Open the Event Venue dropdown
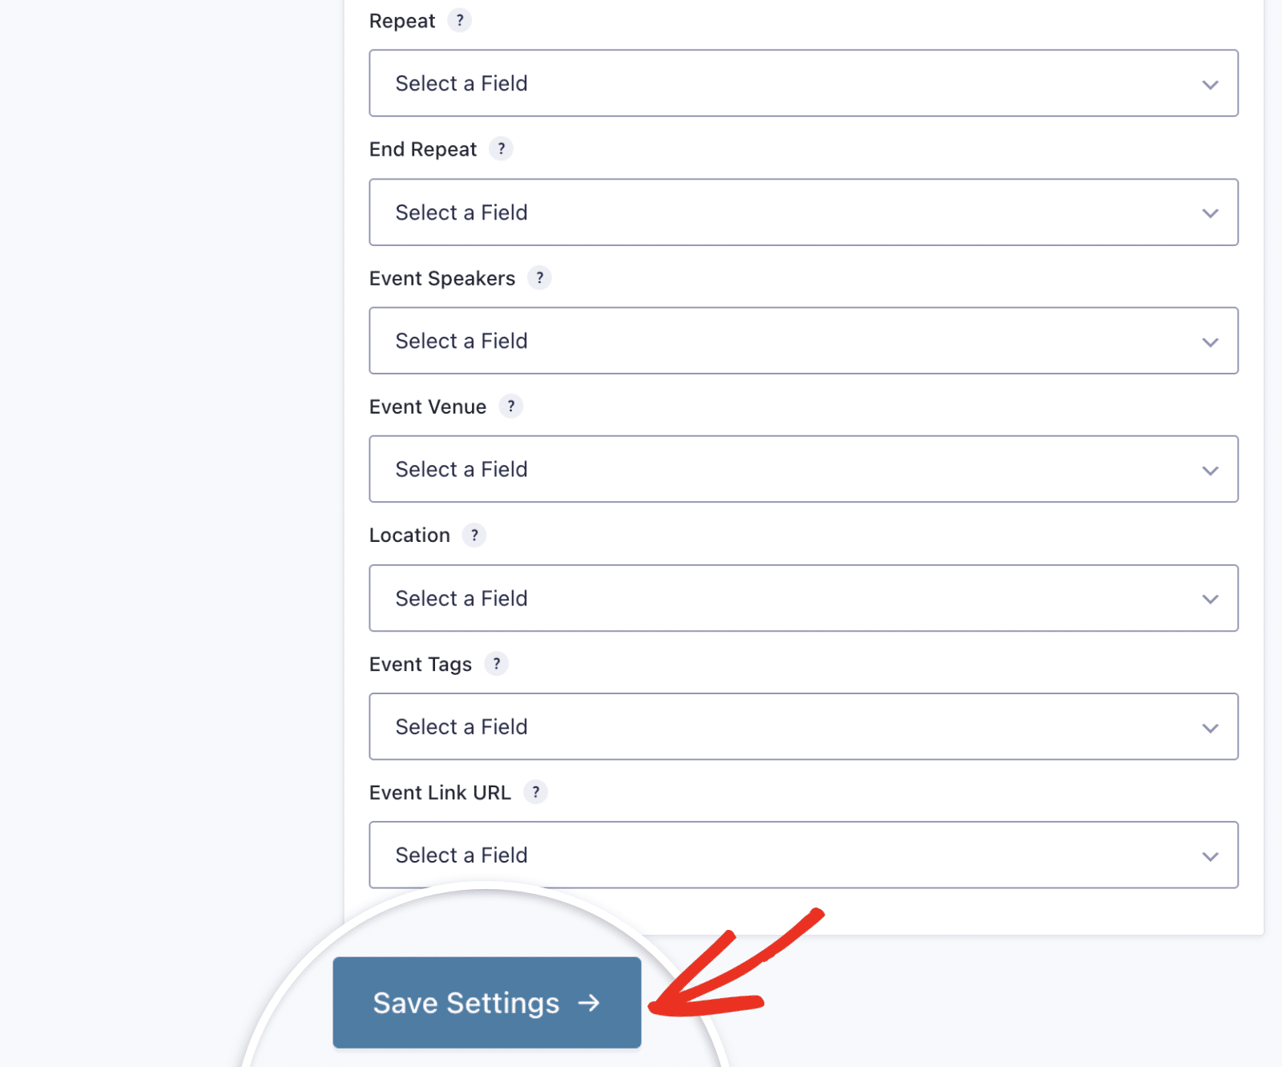Screen dimensions: 1282x1067 [803, 470]
